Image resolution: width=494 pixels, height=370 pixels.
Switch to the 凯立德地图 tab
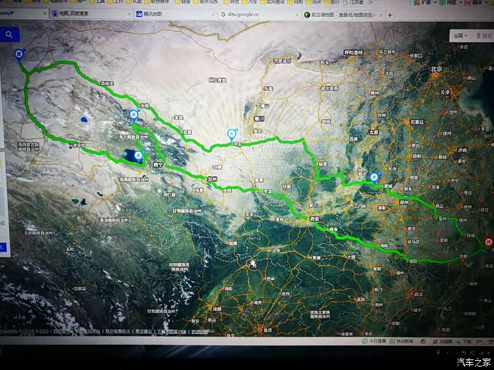[x=344, y=15]
